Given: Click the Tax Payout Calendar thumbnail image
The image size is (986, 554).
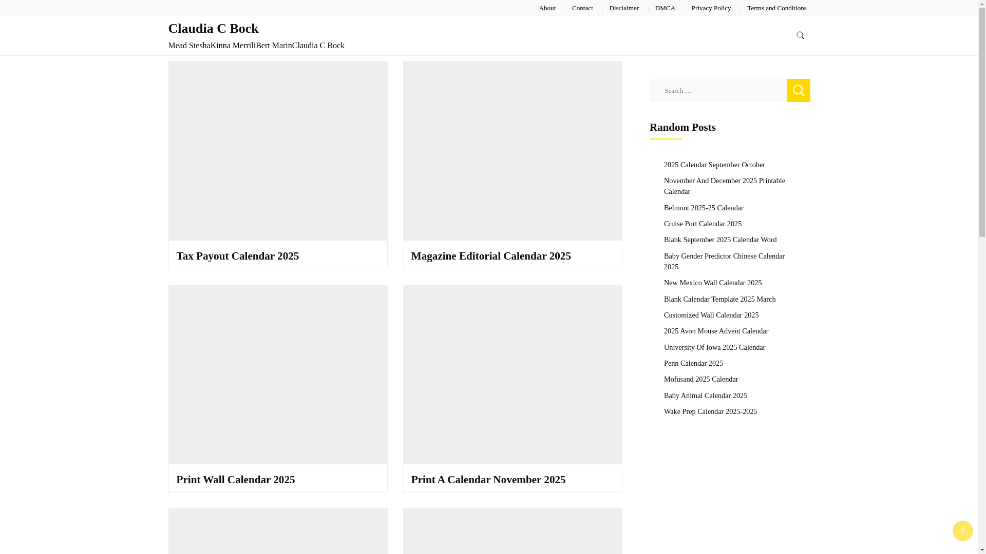Looking at the screenshot, I should [278, 151].
